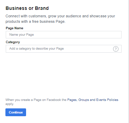
Task: Click the 'free business Page' description line
Action: [36, 21]
